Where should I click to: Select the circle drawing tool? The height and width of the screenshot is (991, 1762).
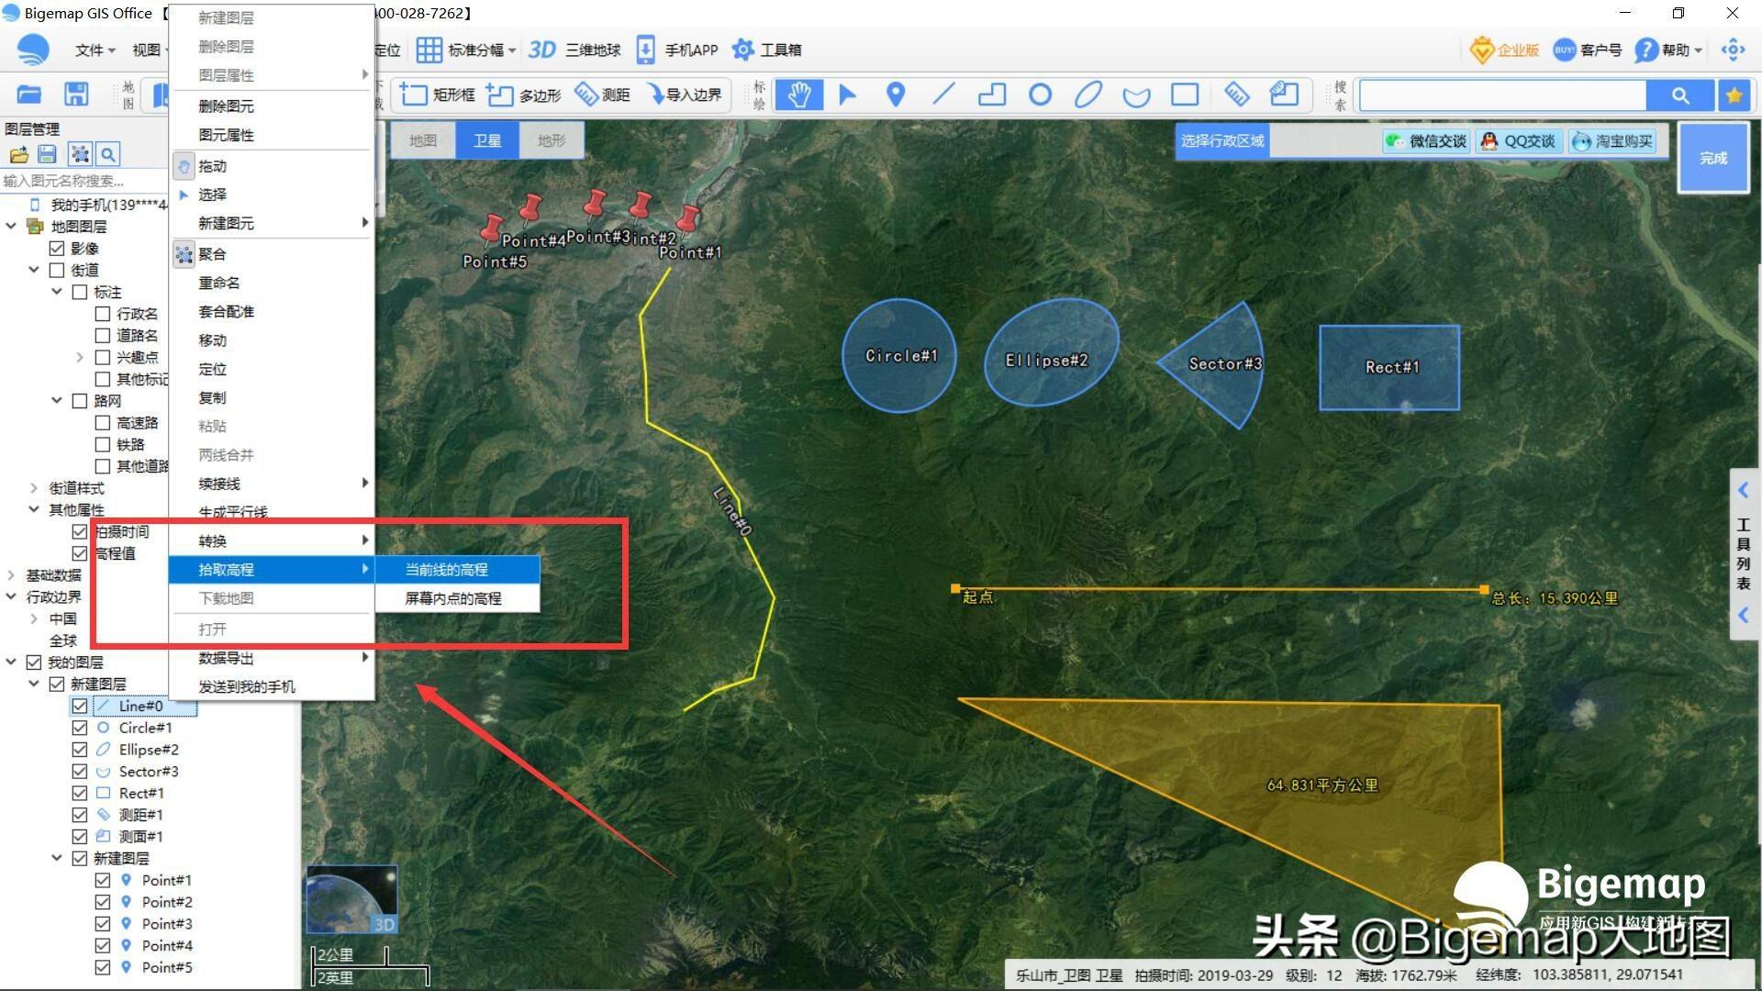point(1040,95)
